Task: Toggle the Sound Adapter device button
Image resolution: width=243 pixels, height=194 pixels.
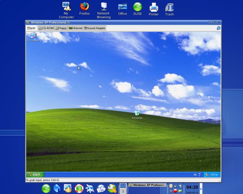Action: (95, 28)
